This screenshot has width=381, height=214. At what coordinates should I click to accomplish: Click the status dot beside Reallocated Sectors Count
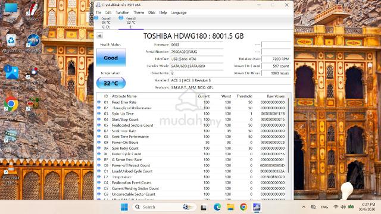pos(99,125)
